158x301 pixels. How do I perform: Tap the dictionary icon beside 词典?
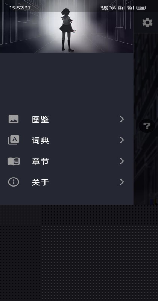(x=14, y=140)
